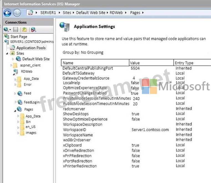The width and height of the screenshot is (211, 183).
Task: Expand the en_US folder node
Action: point(18,127)
